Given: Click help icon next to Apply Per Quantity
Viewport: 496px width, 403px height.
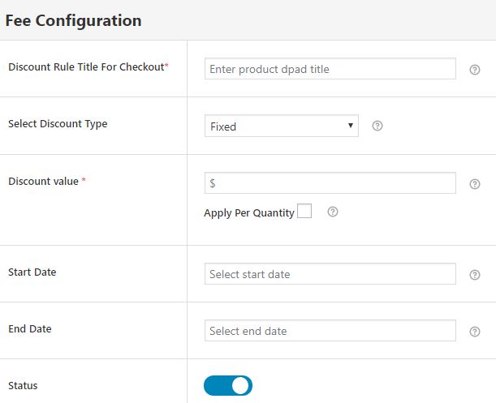Looking at the screenshot, I should (333, 212).
